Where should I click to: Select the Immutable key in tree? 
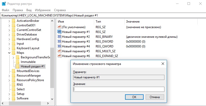(28, 62)
